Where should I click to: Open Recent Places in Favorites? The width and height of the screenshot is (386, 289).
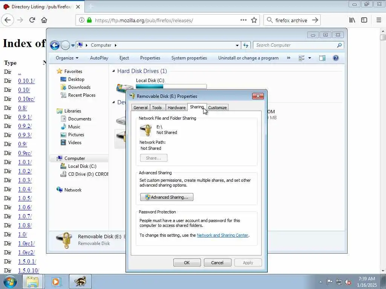point(78,95)
